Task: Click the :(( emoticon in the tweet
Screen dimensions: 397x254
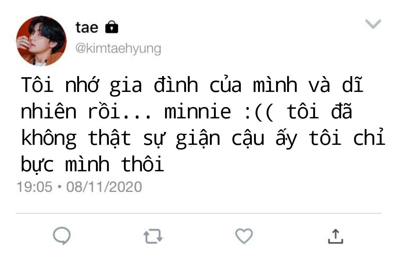Action: (x=259, y=112)
